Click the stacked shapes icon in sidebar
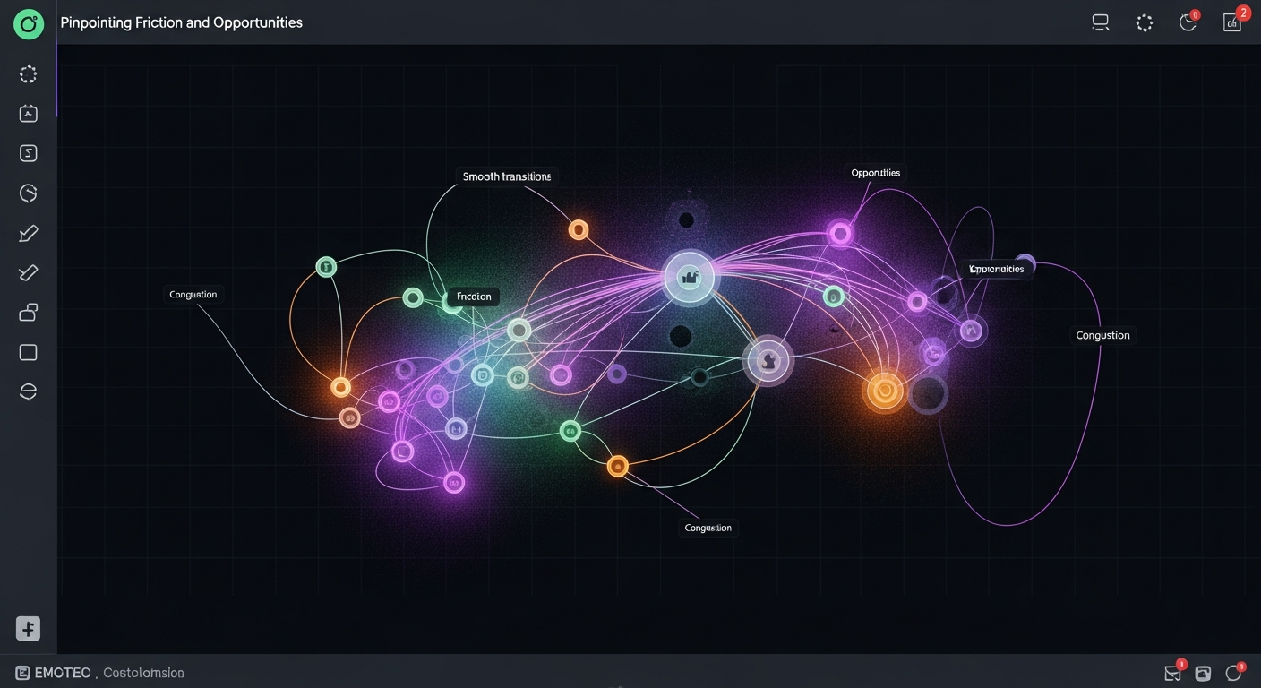Screen dimensions: 1261x688 click(x=28, y=313)
